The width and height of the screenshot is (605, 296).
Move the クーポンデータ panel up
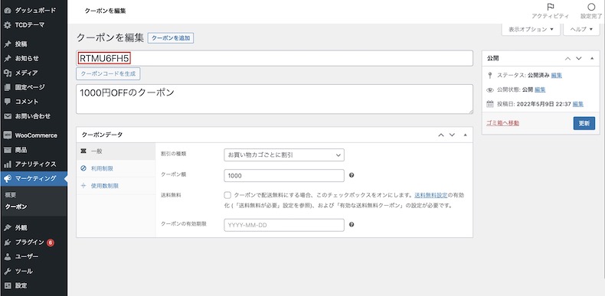coord(441,135)
